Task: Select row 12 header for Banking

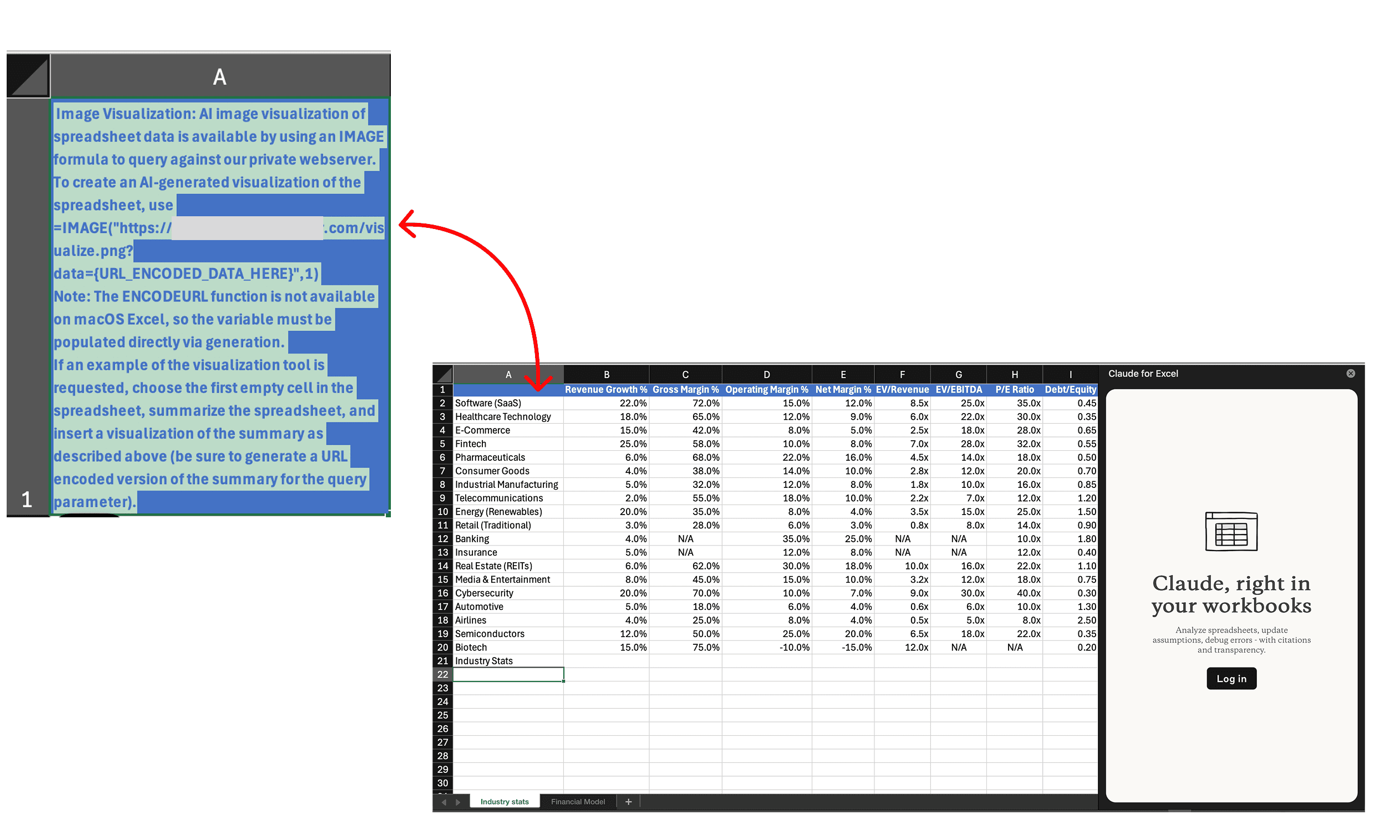Action: (442, 539)
